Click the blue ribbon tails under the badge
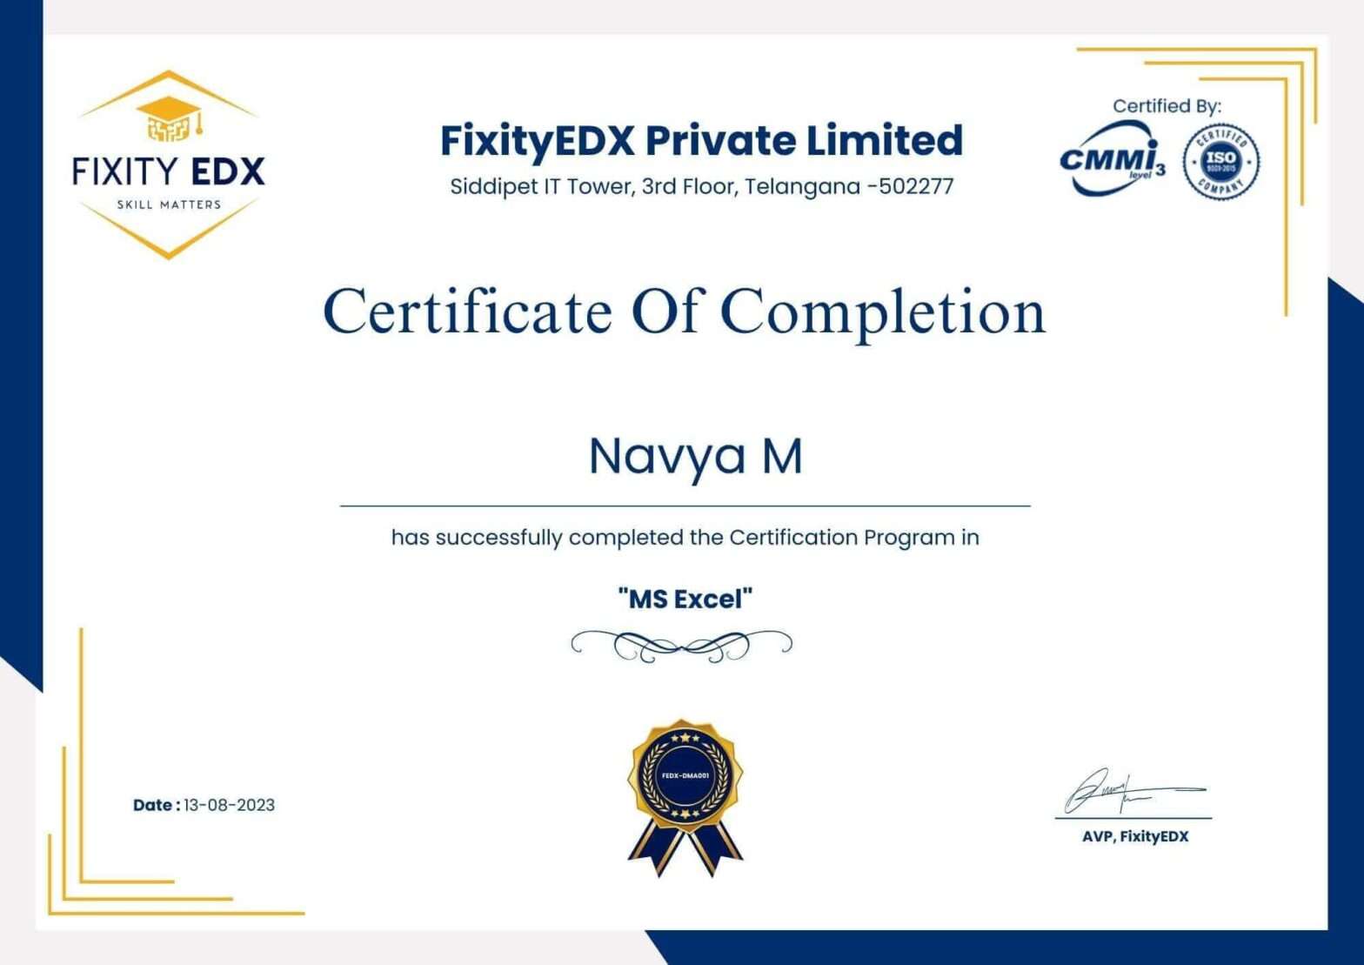The image size is (1364, 965). (x=685, y=849)
